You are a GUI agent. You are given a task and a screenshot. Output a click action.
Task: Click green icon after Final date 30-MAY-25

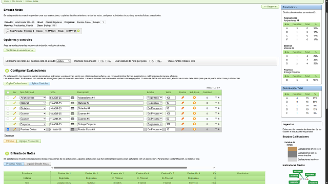(x=78, y=31)
